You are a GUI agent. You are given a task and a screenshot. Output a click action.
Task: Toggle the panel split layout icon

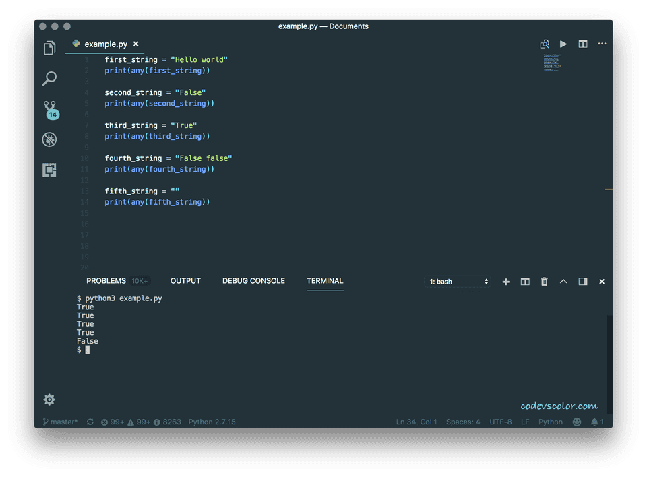525,282
